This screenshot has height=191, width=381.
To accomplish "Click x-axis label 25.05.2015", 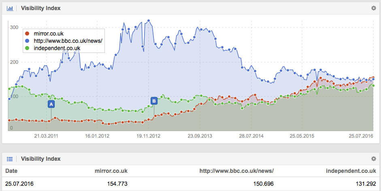I will [x=302, y=136].
